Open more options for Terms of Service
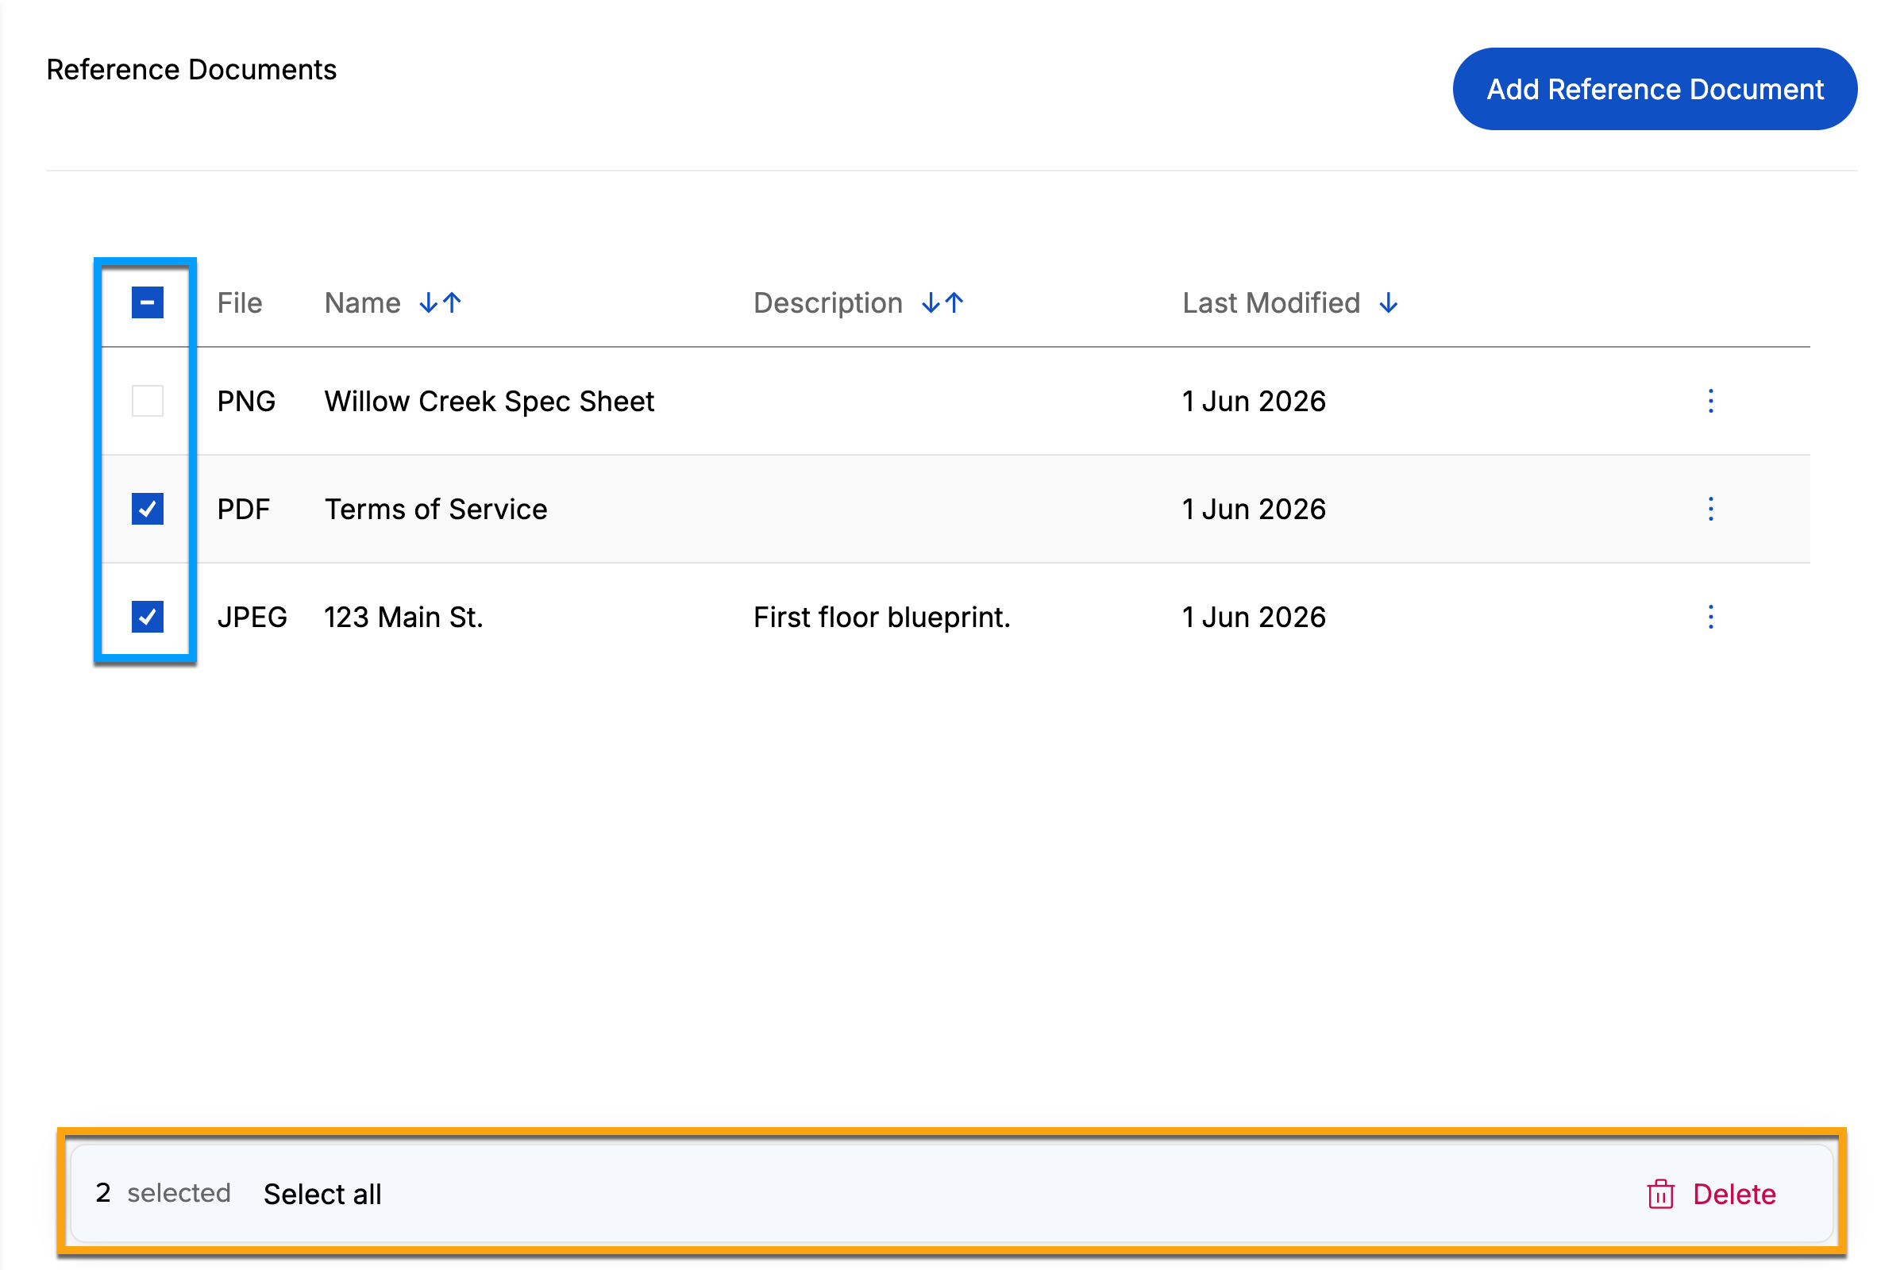Screen dimensions: 1904x1270 coord(1710,509)
